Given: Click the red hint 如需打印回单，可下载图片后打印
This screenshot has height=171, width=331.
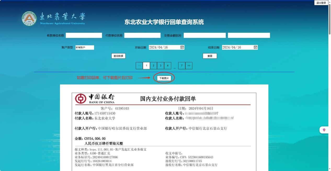Looking at the screenshot, I should (105, 78).
